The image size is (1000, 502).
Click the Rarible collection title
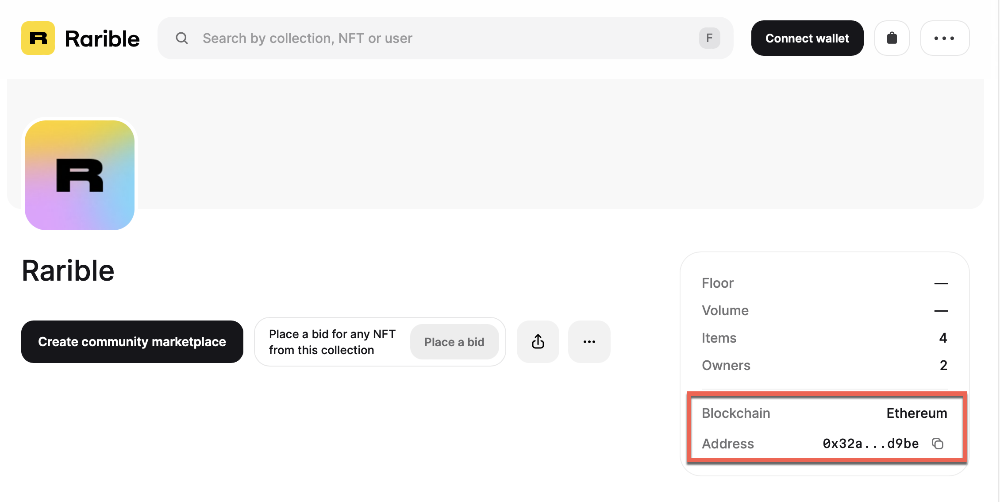point(68,270)
